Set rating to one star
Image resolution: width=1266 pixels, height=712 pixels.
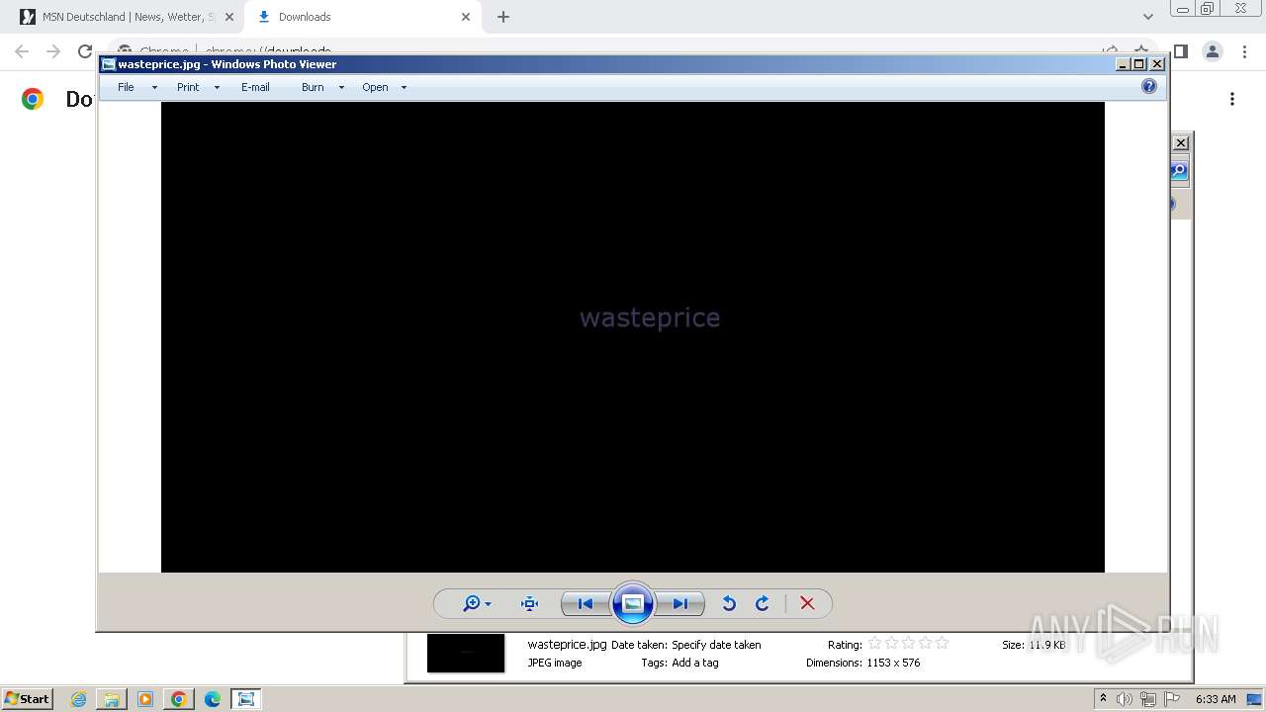[x=874, y=643]
